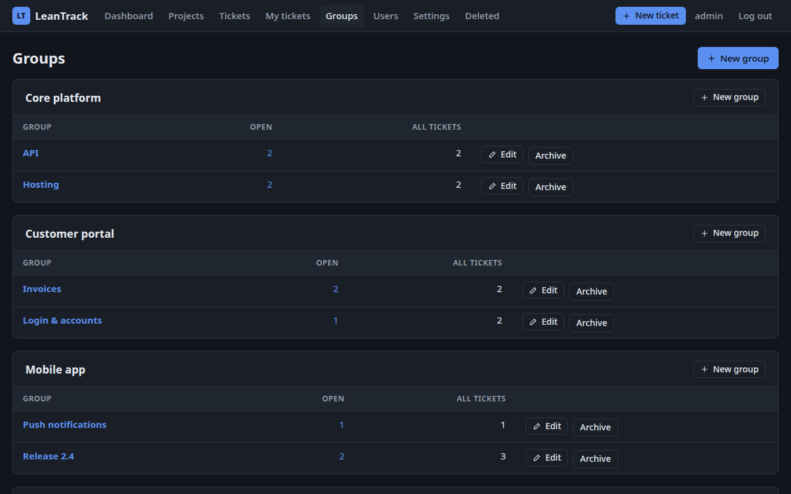Click the blue New group button
791x494 pixels.
point(738,58)
